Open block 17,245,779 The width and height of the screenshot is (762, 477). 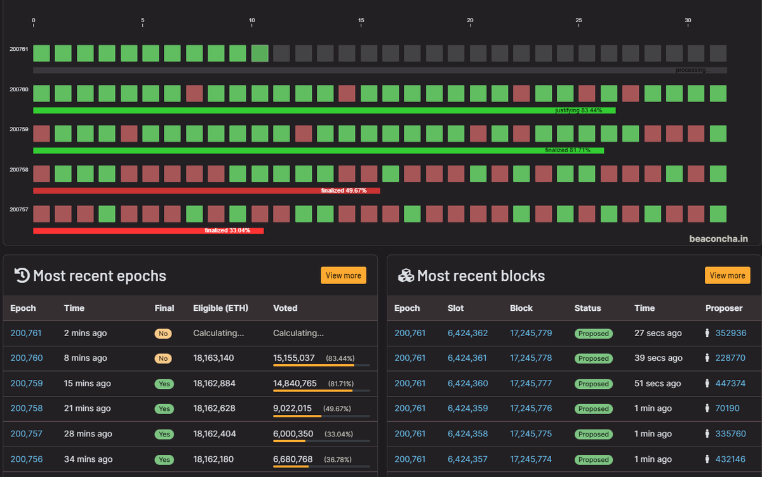click(x=531, y=333)
